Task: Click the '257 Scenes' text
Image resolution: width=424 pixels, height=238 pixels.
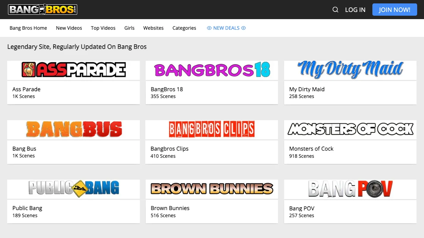Action: pos(302,215)
